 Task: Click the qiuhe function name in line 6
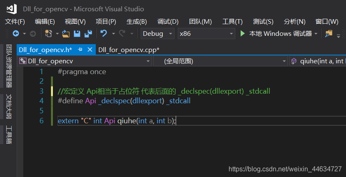[127, 121]
